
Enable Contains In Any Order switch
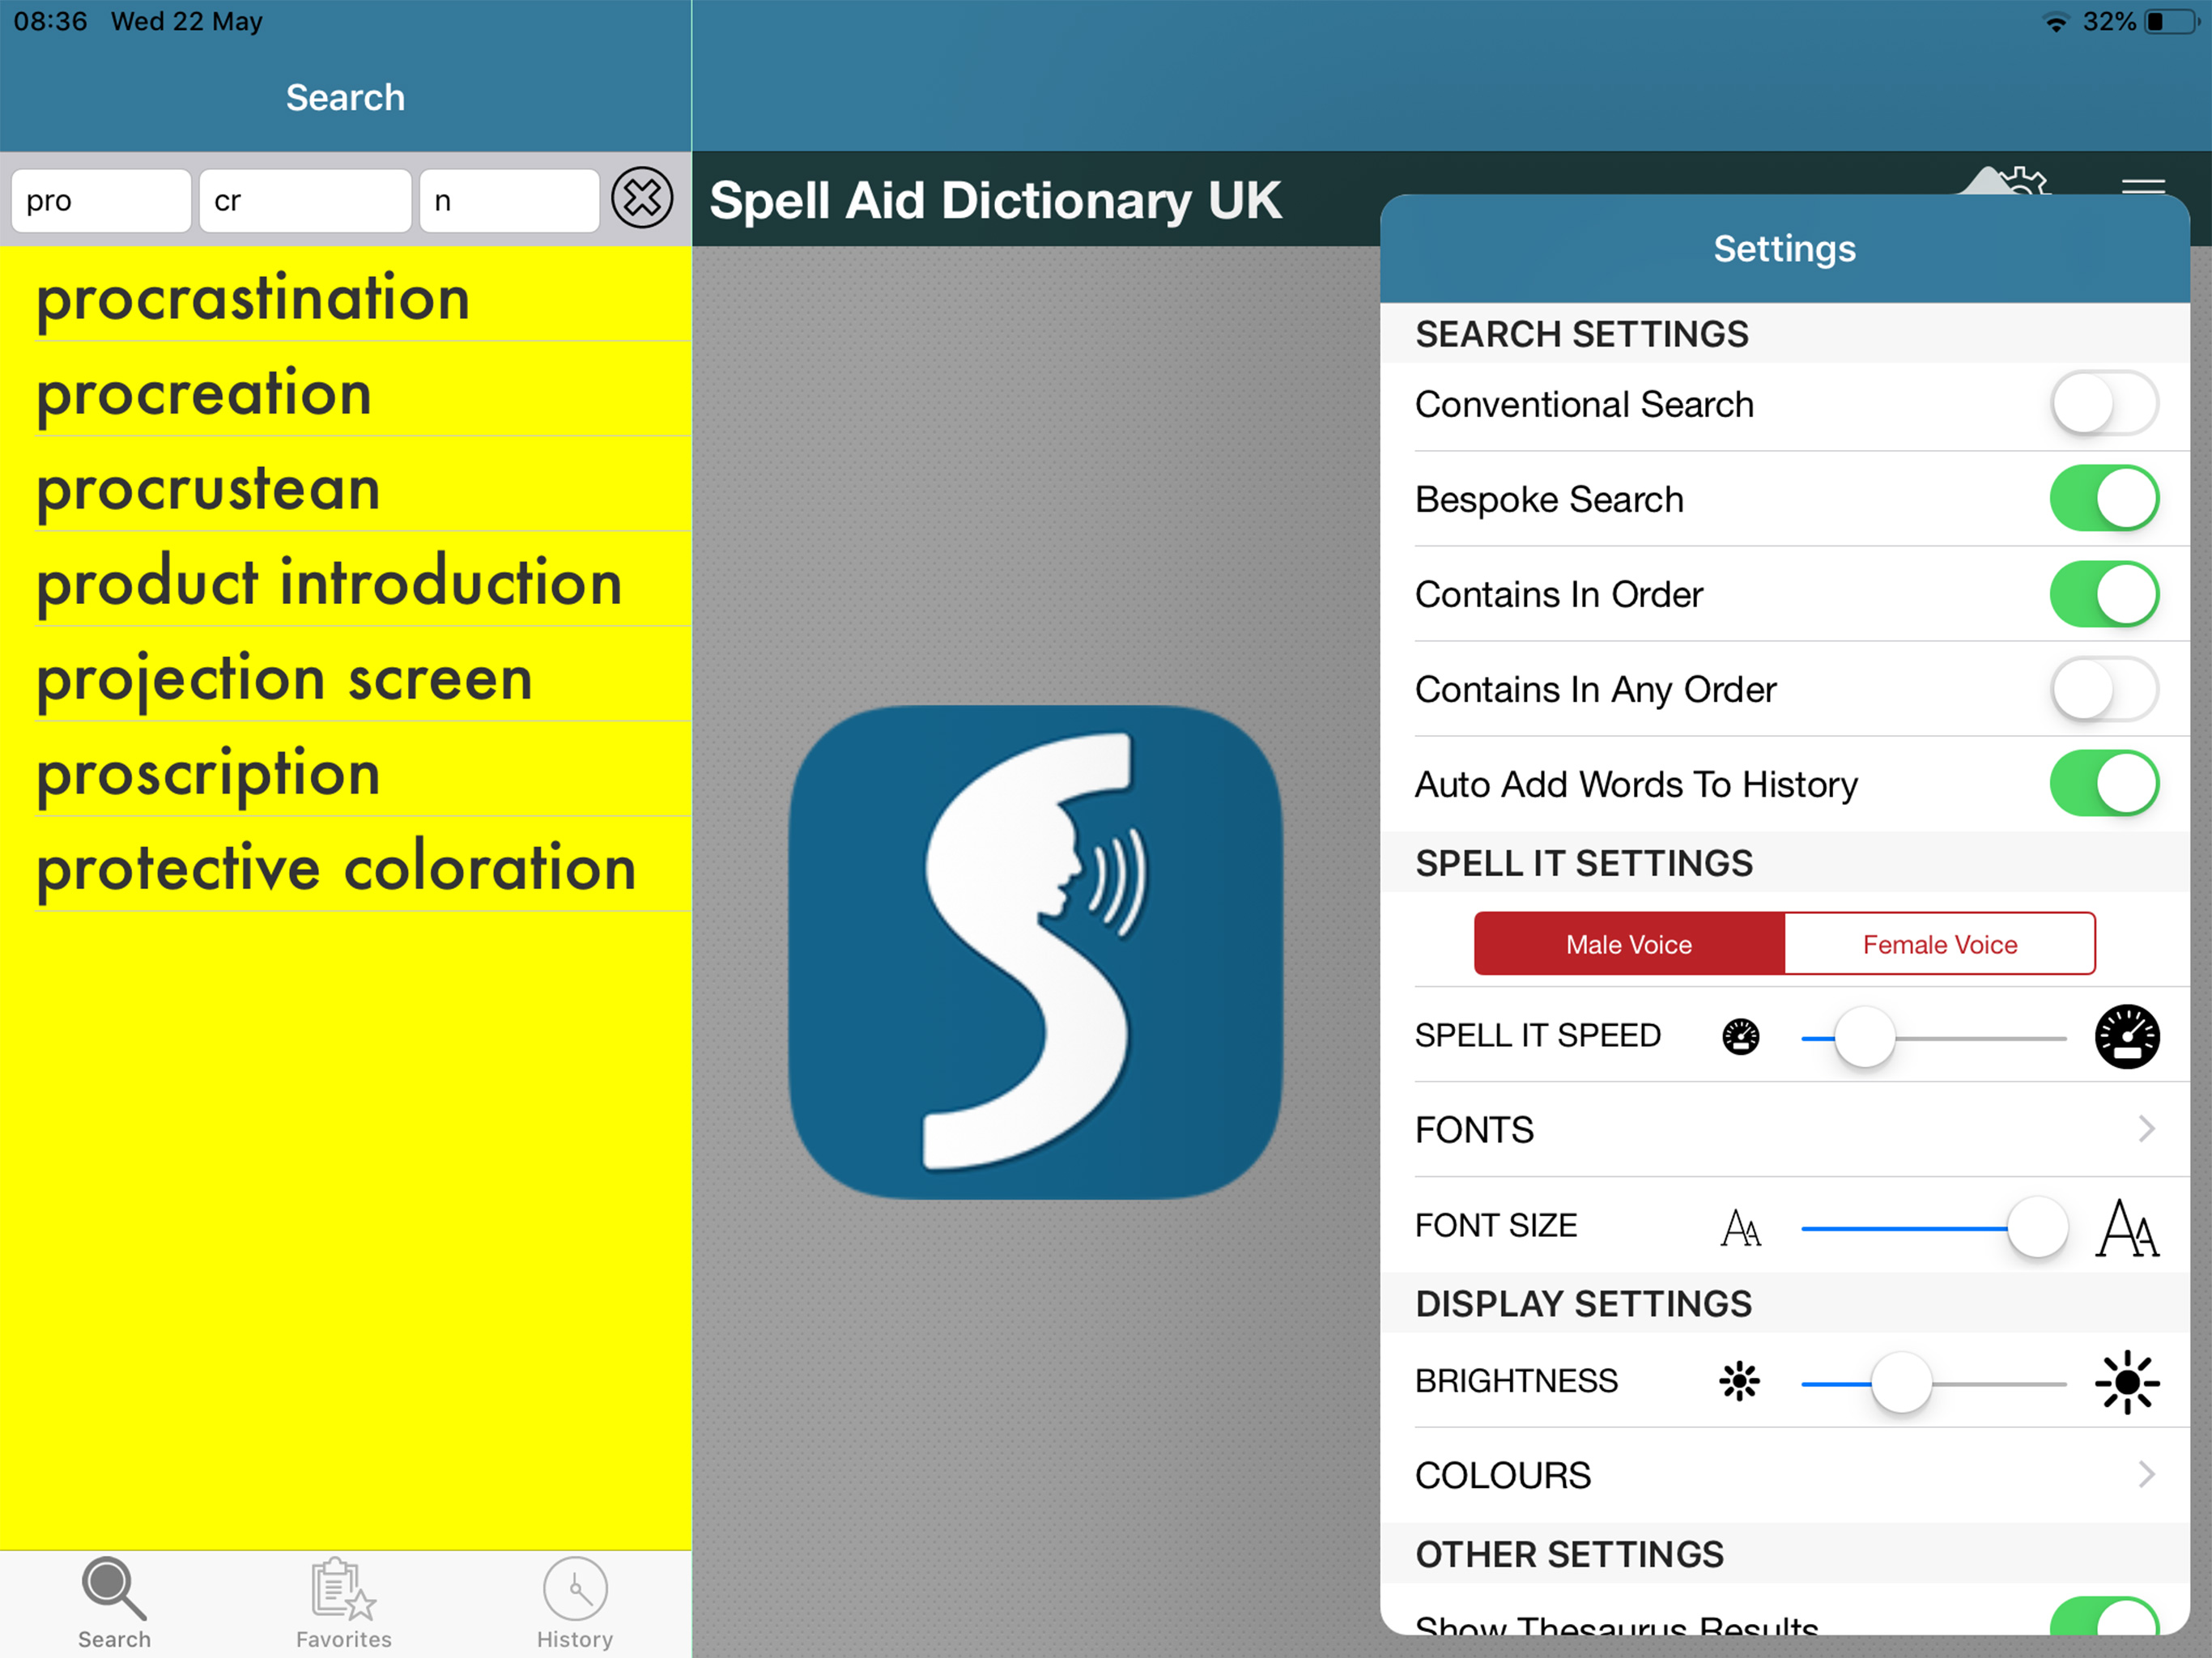(x=2104, y=689)
